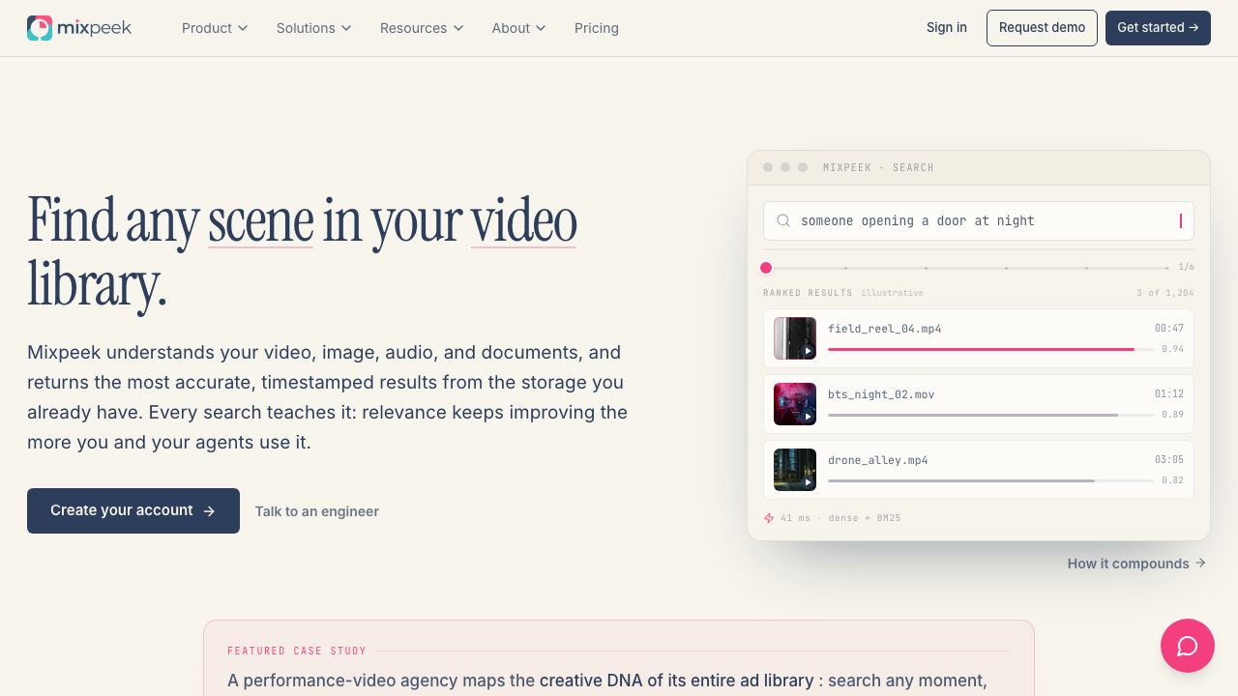
Task: Click the '41 ms' latency text
Action: (x=795, y=518)
